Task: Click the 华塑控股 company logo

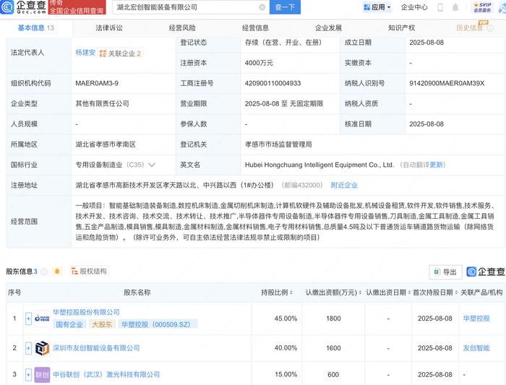Action: coord(42,319)
